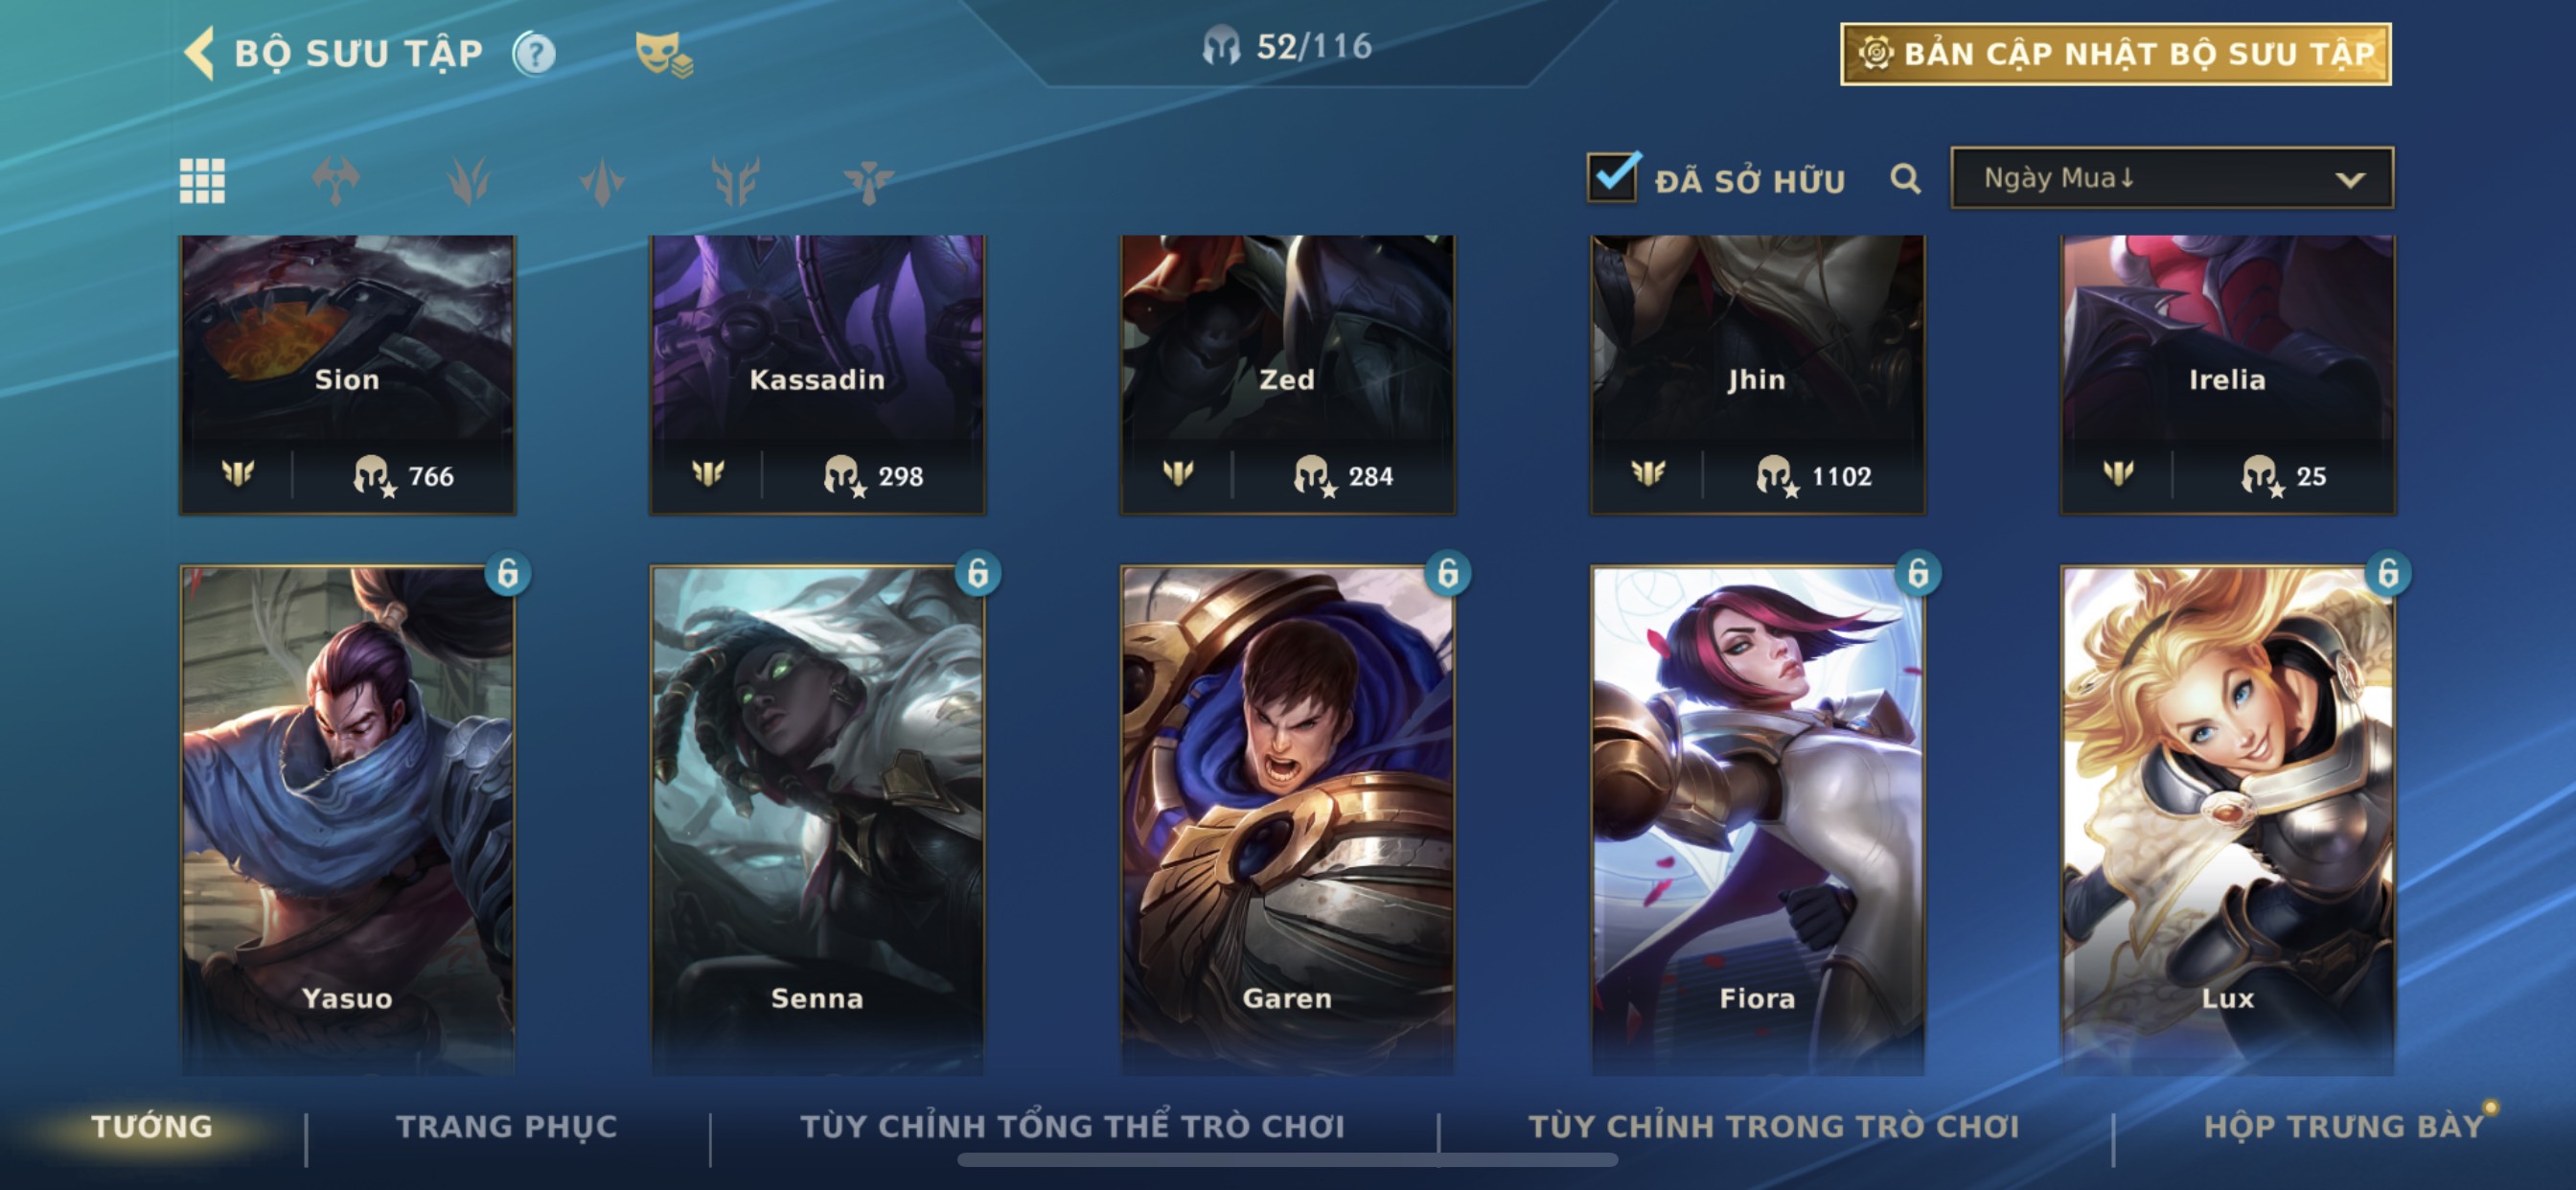Tap the lock badge on Yasuo's card

point(508,573)
